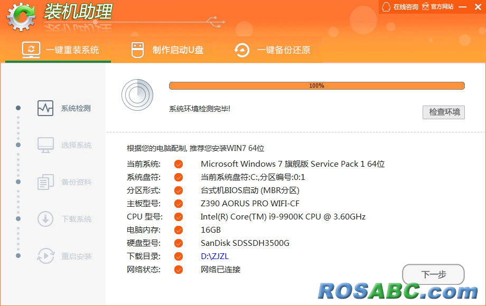Click the 下载系统 step label
This screenshot has width=486, height=306.
[76, 219]
